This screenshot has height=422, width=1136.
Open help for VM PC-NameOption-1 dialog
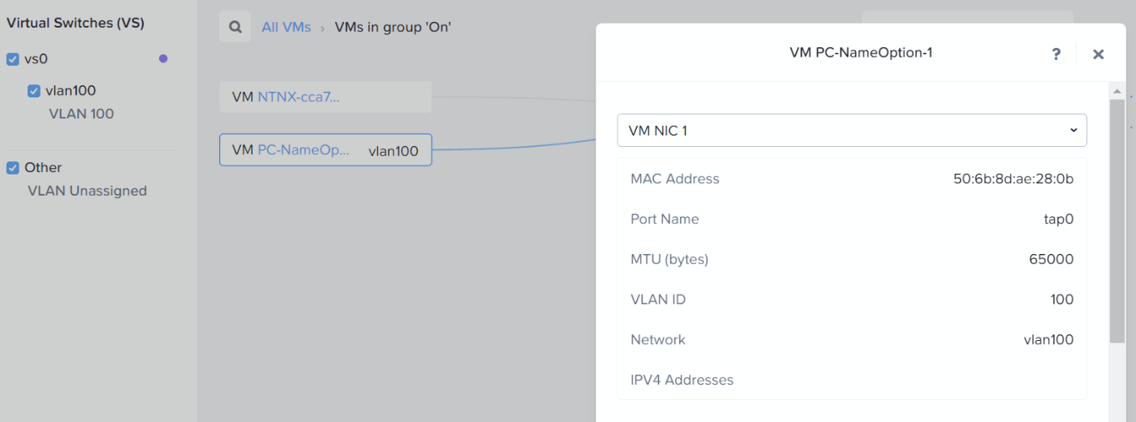[x=1056, y=54]
